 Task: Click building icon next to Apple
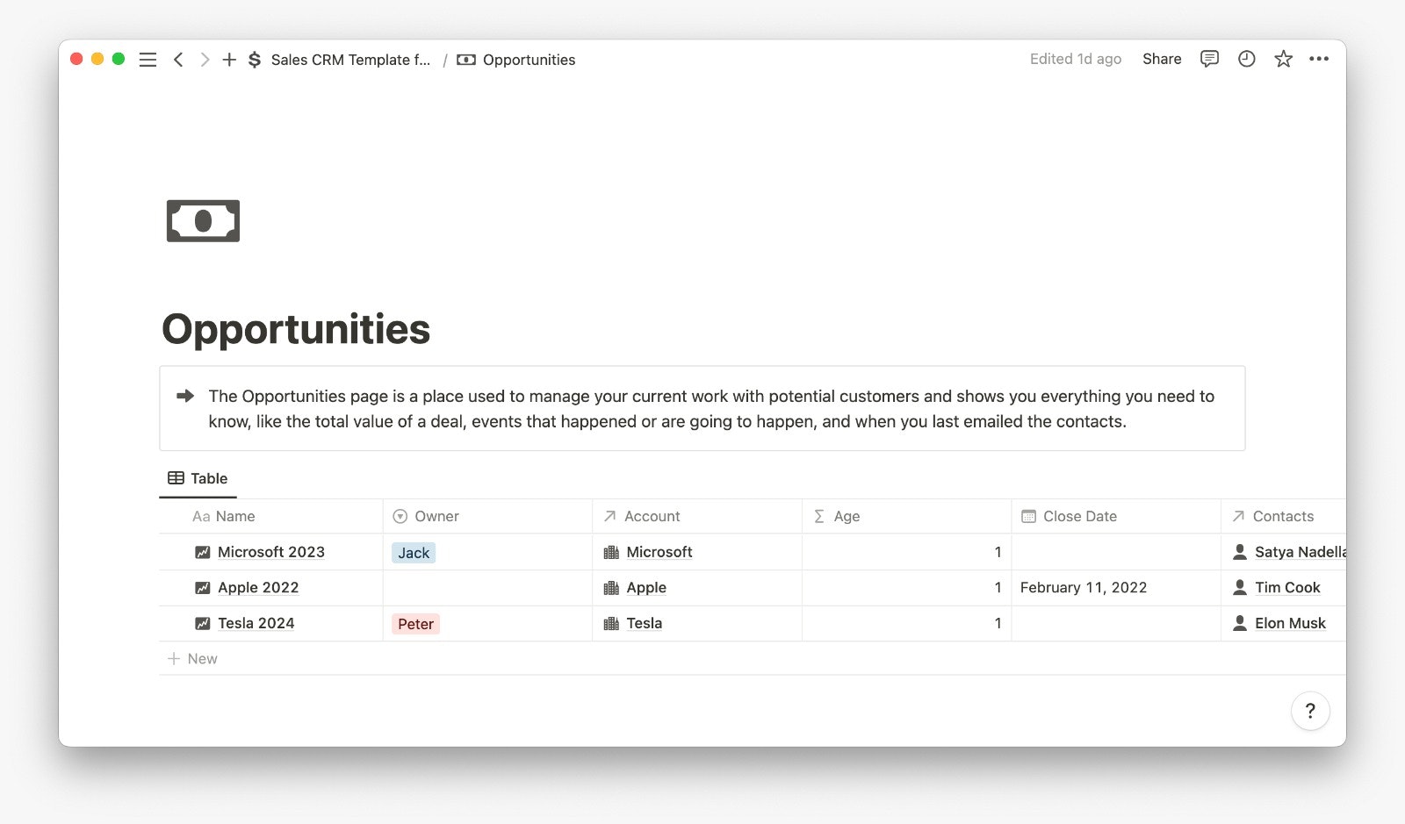pos(611,588)
